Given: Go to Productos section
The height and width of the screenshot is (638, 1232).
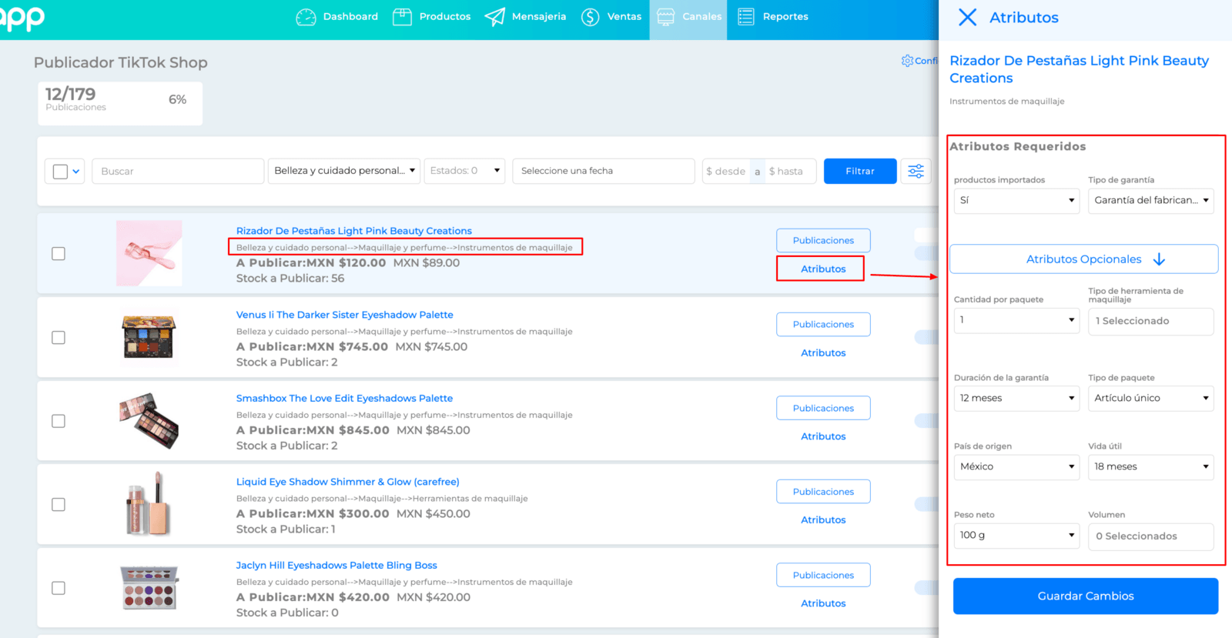Looking at the screenshot, I should 445,16.
